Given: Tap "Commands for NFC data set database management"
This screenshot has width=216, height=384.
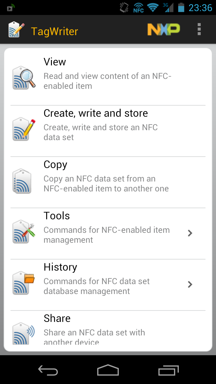Looking at the screenshot, I should pyautogui.click(x=96, y=286).
